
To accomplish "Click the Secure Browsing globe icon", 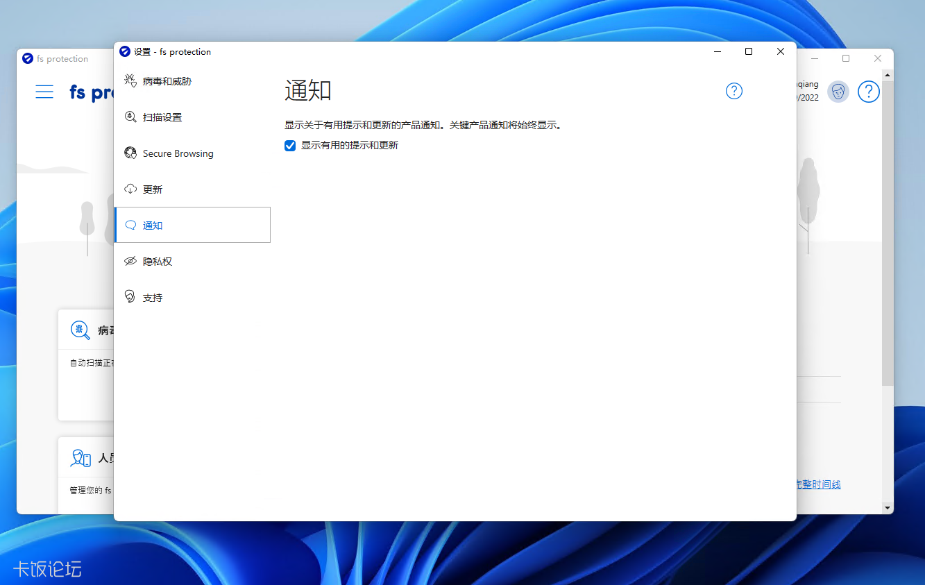I will click(x=130, y=153).
